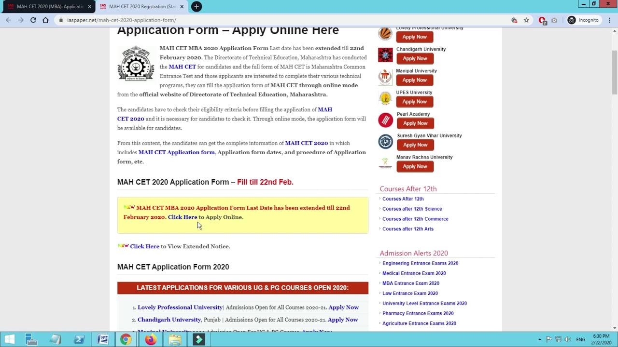Open File Explorer from taskbar
This screenshot has height=347, width=618.
point(175,339)
